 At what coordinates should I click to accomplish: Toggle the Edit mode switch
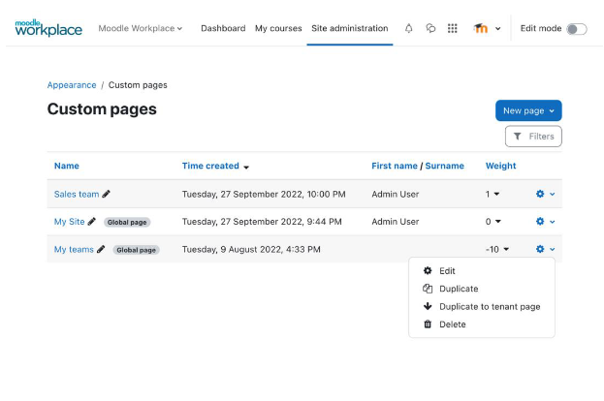(x=576, y=29)
